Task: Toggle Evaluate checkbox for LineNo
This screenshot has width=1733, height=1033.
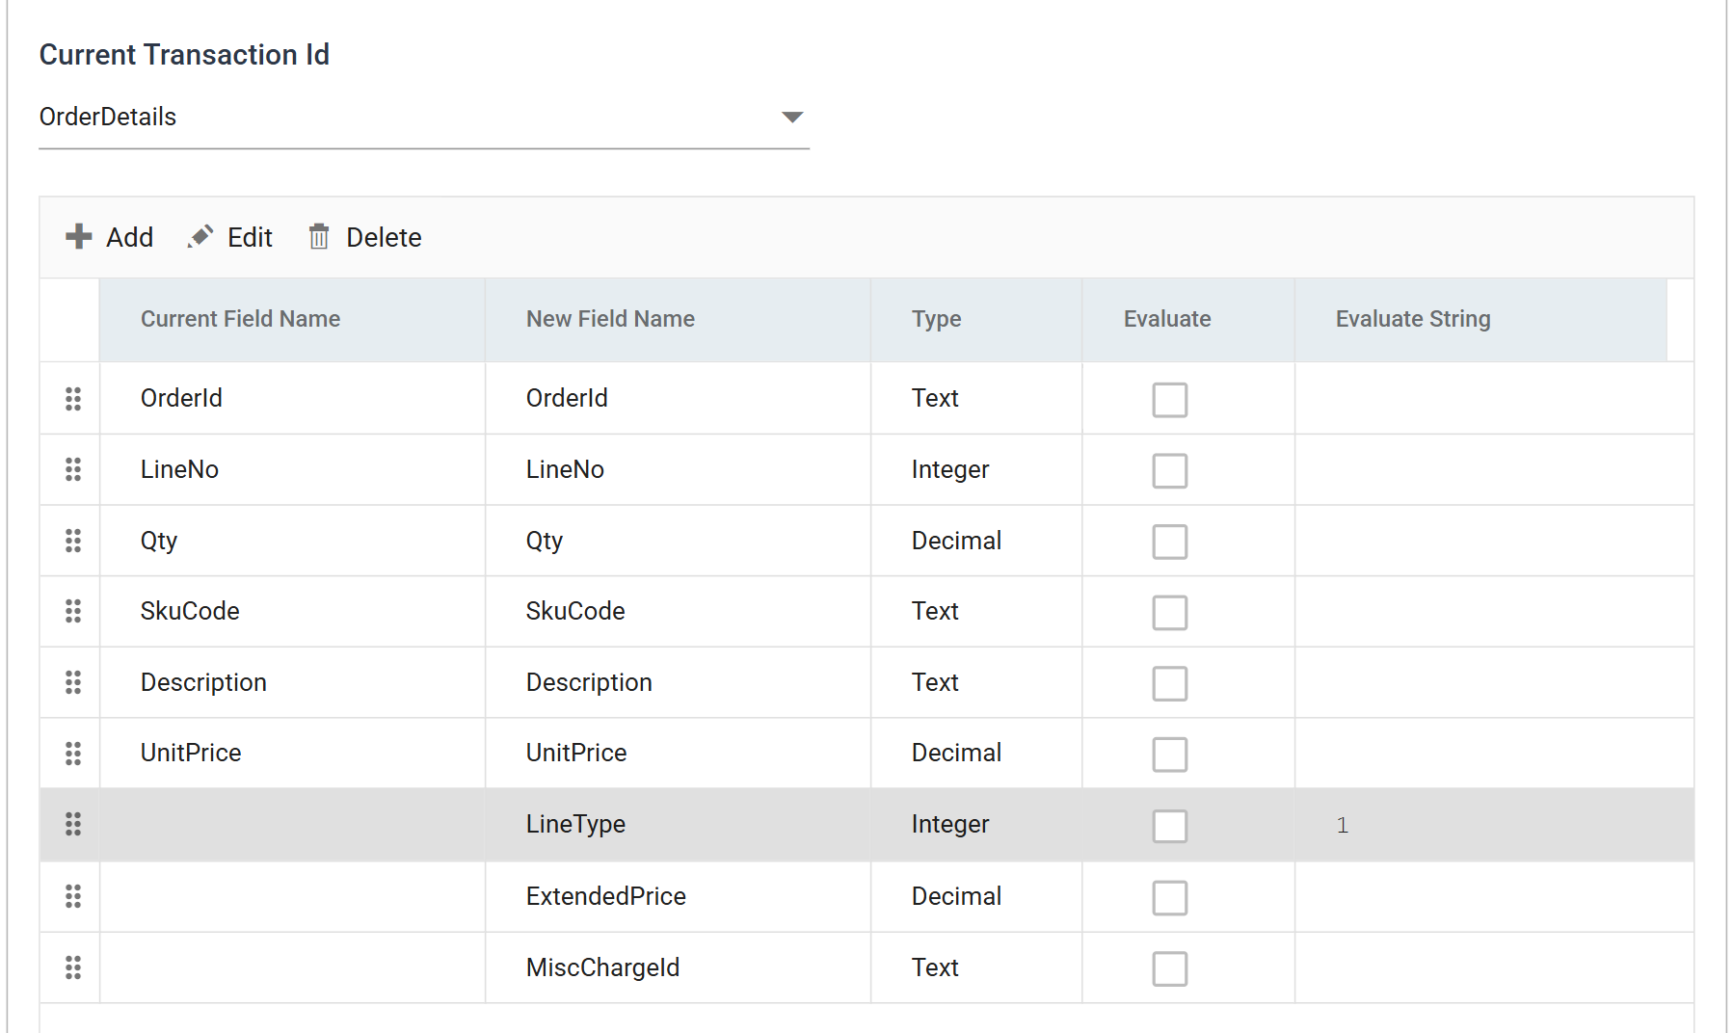Action: (1170, 471)
